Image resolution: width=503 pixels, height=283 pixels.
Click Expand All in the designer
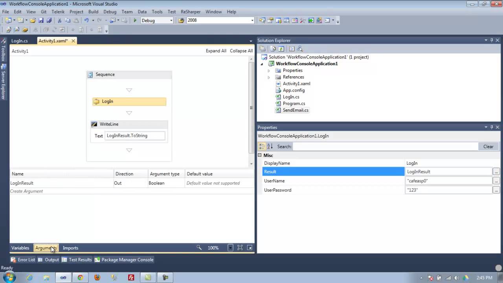216,51
